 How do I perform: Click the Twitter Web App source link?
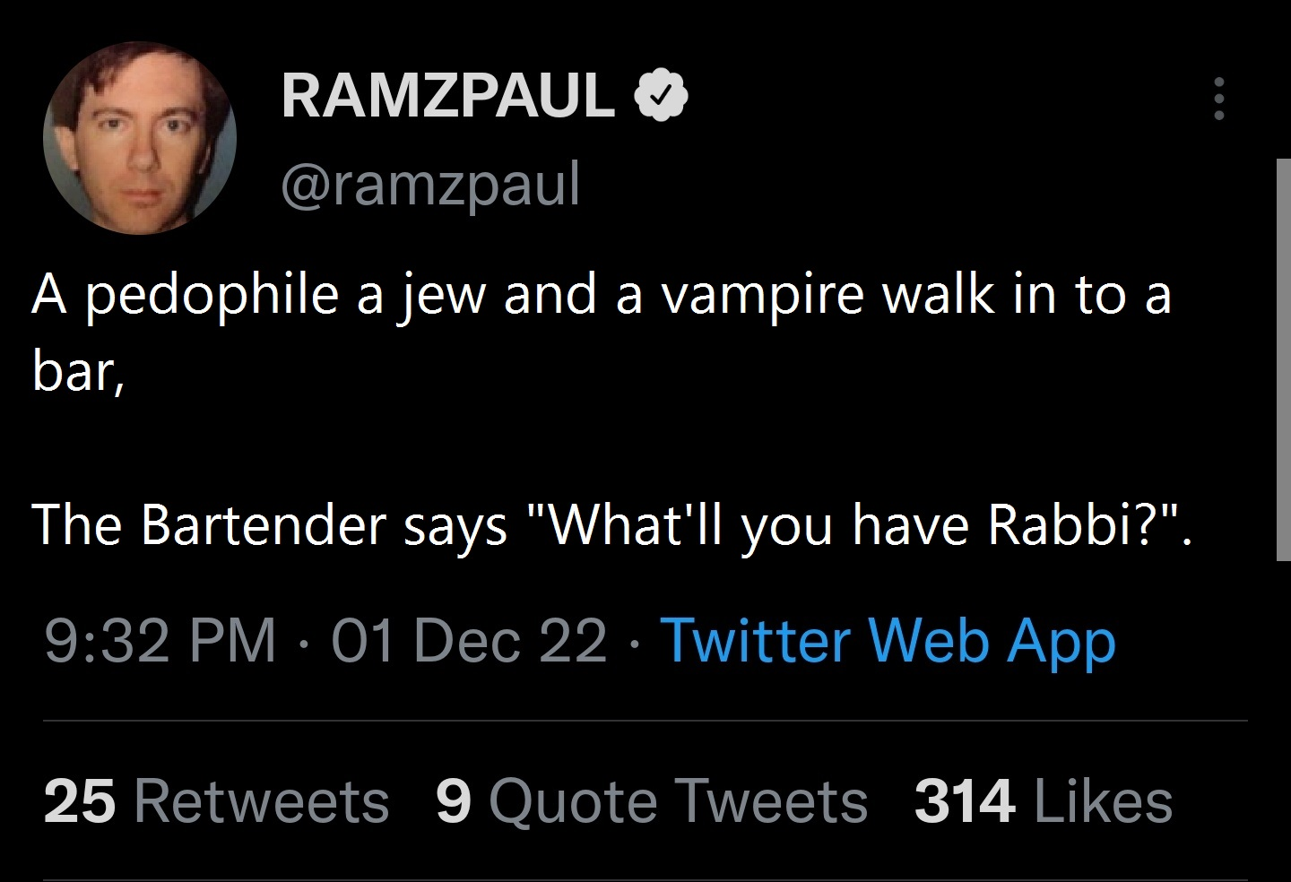click(x=888, y=642)
